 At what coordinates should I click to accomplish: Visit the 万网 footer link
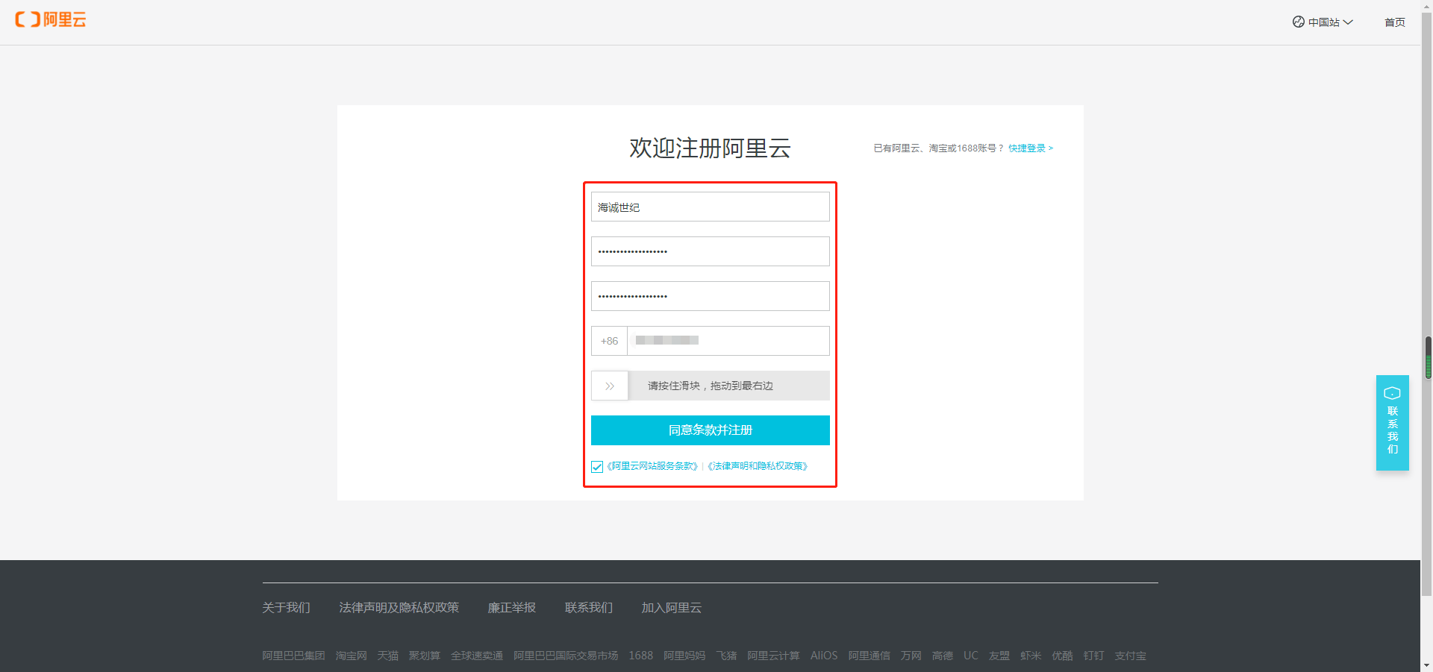[x=911, y=656]
